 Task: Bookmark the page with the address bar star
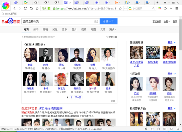120,9
